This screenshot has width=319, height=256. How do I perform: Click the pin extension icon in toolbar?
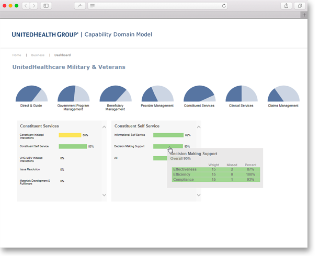pos(79,6)
